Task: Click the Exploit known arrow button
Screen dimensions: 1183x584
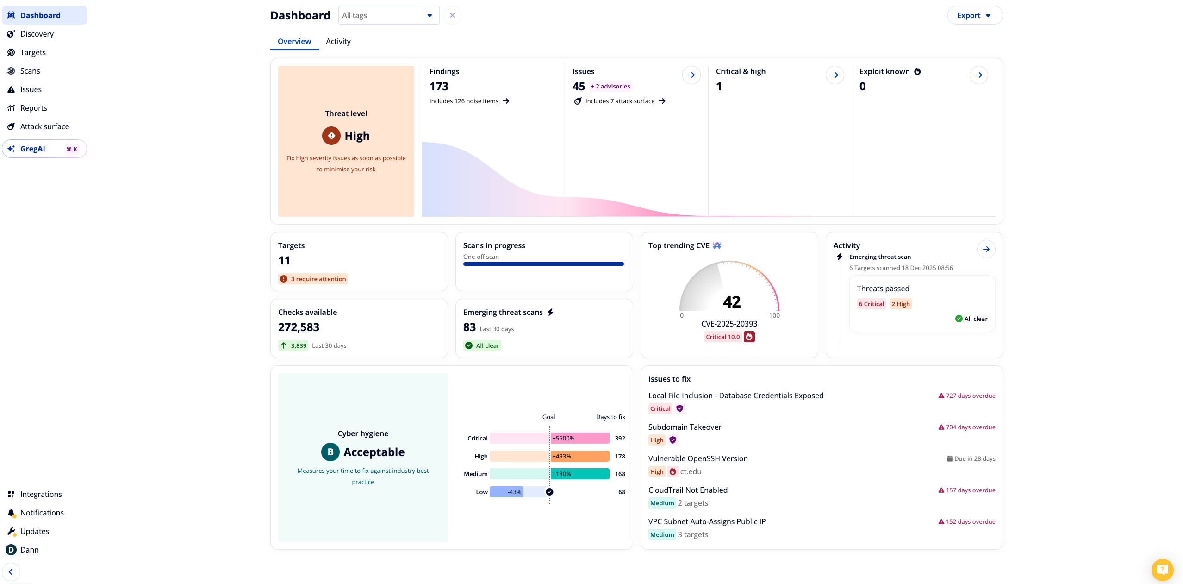Action: 978,75
